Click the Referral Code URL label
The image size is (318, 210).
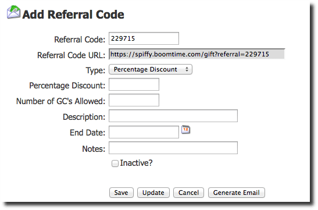tap(71, 55)
